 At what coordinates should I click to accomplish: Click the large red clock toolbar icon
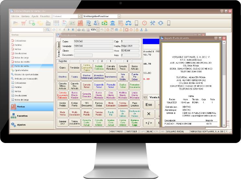pyautogui.click(x=145, y=23)
